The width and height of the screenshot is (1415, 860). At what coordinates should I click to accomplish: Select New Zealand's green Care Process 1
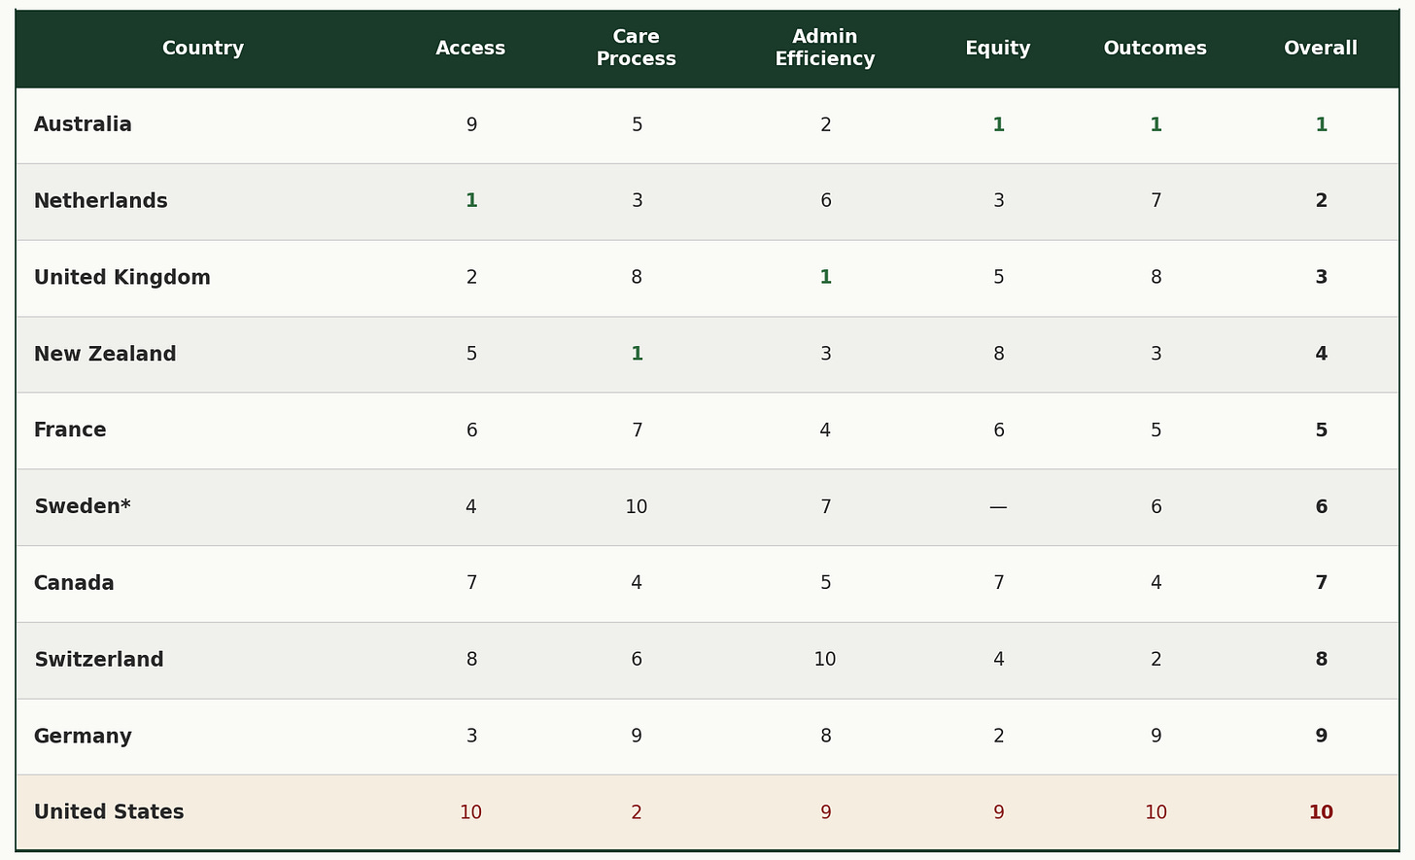[x=637, y=354]
